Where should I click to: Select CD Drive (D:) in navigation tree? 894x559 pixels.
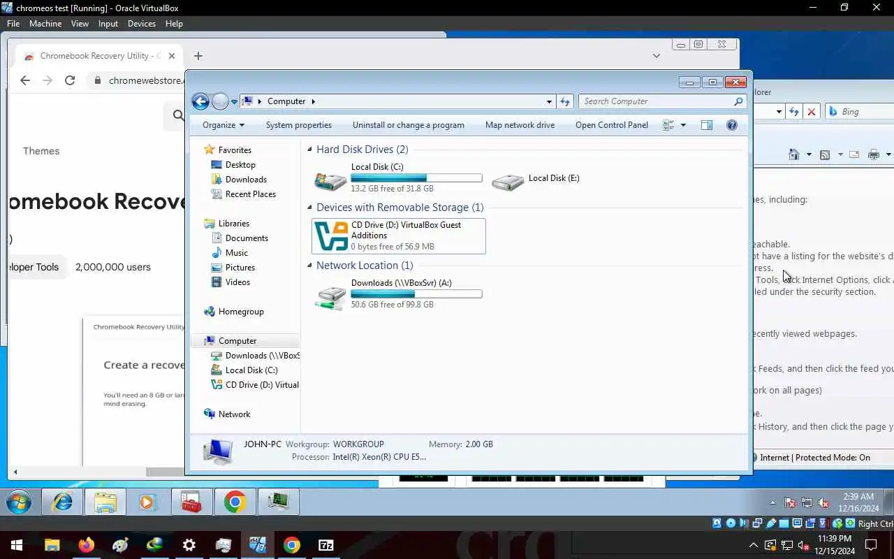pyautogui.click(x=261, y=385)
